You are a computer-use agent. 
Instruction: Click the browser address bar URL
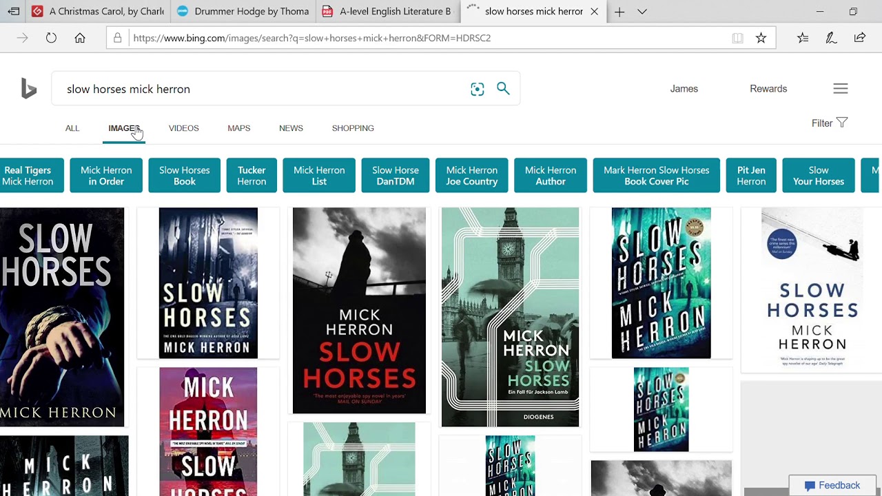click(x=311, y=38)
